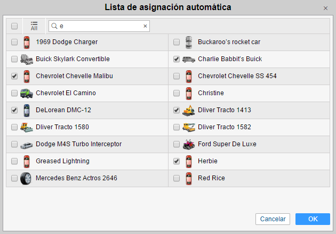Uncheck the Chevrolet Chevelle Malibu checkbox
Viewport: 336px width, 234px height.
(x=14, y=76)
